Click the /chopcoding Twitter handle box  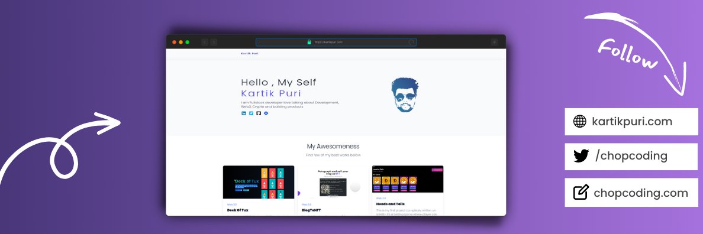pyautogui.click(x=631, y=157)
